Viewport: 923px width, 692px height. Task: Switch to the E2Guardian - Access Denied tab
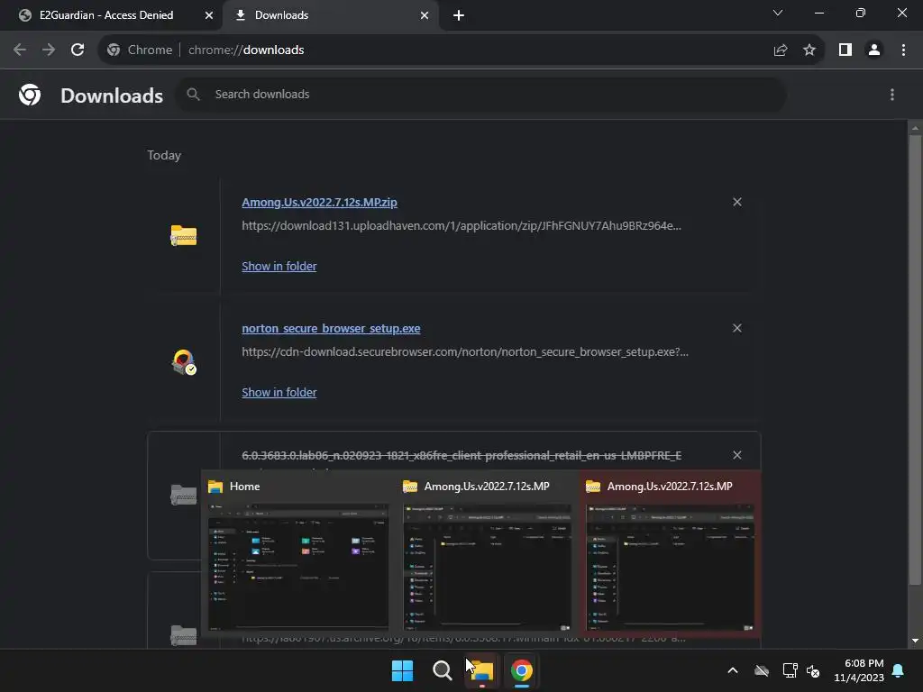tap(106, 15)
